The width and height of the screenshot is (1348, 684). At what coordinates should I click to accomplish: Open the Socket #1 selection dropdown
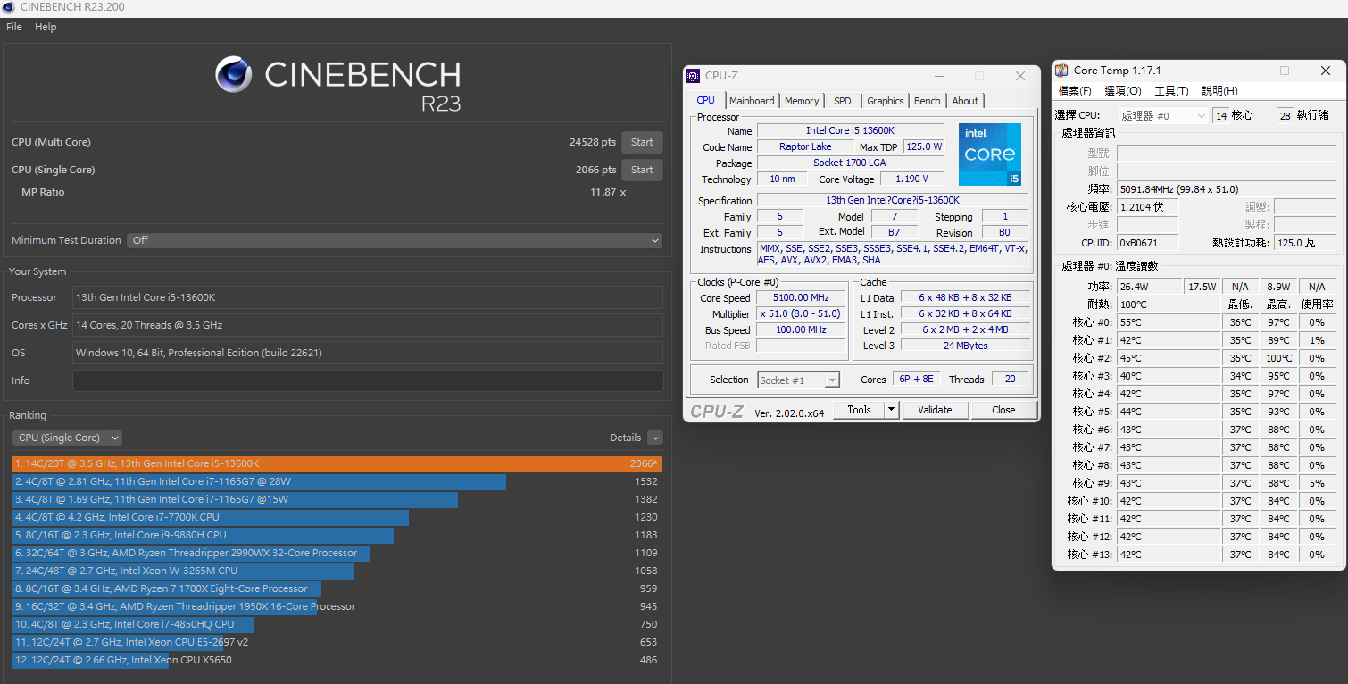pos(798,380)
